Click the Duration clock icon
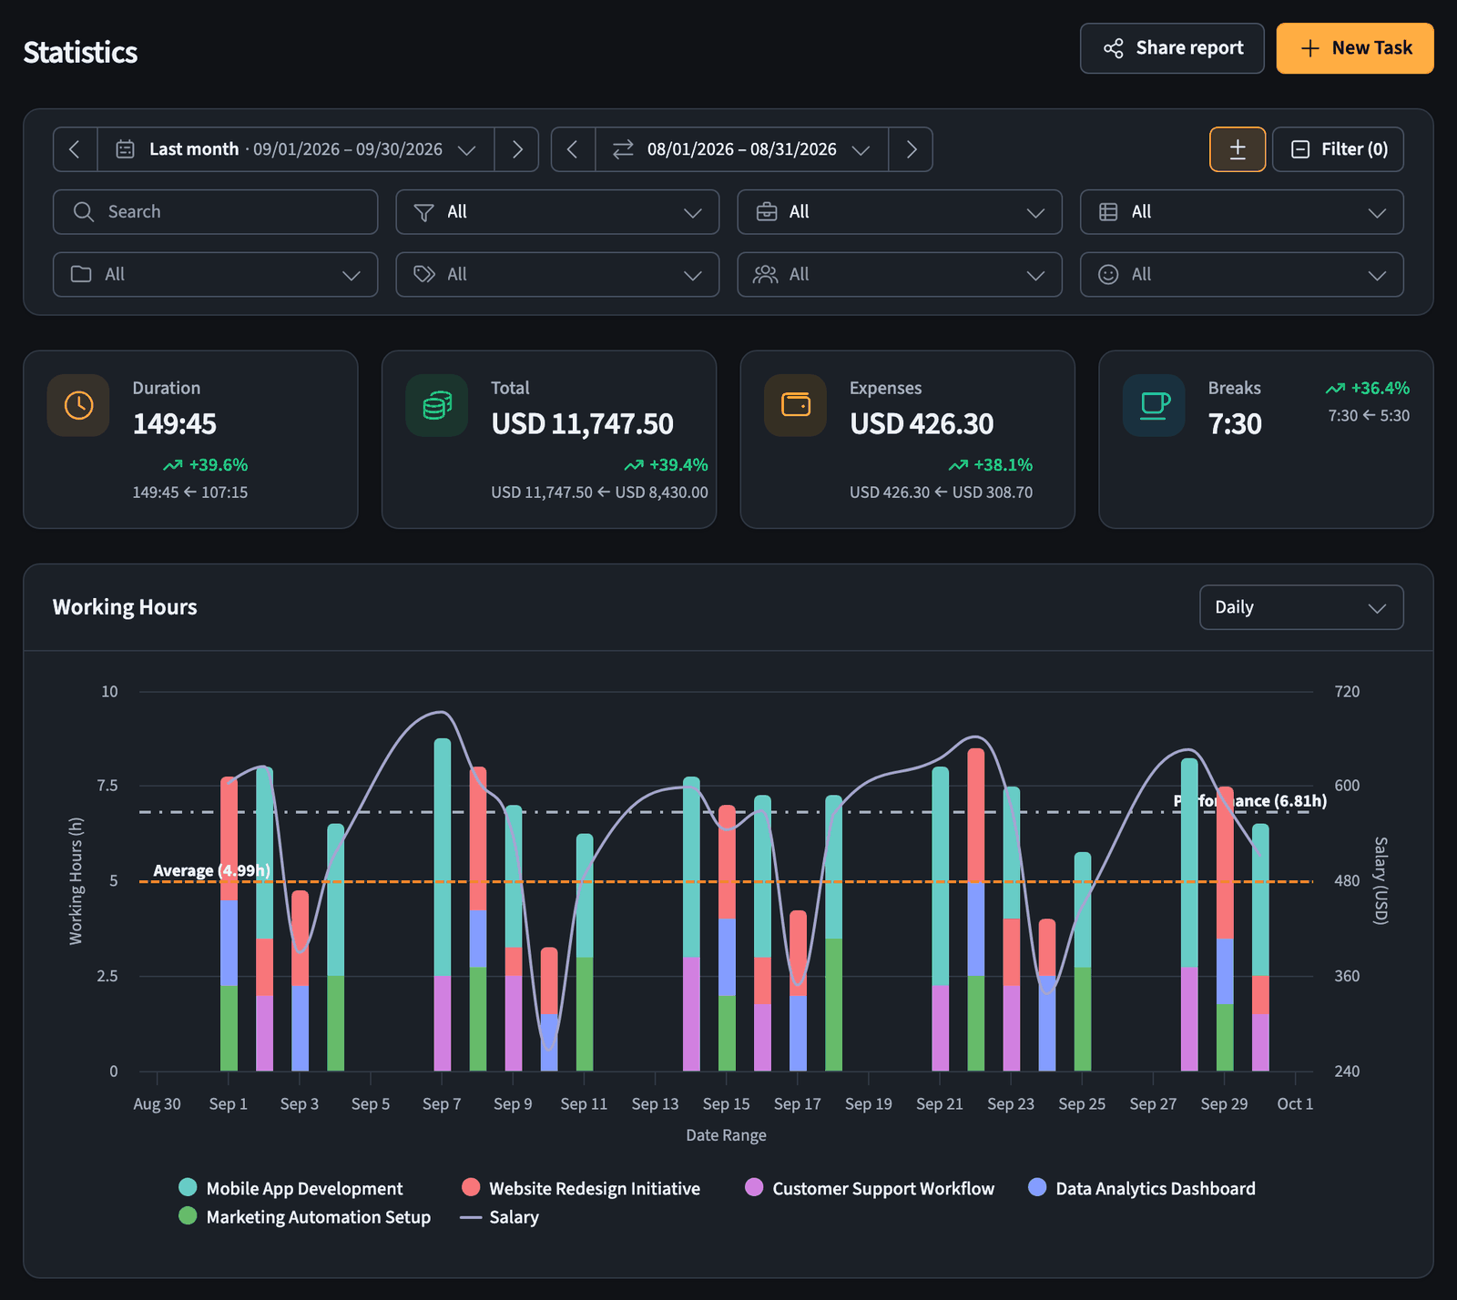 pyautogui.click(x=78, y=405)
